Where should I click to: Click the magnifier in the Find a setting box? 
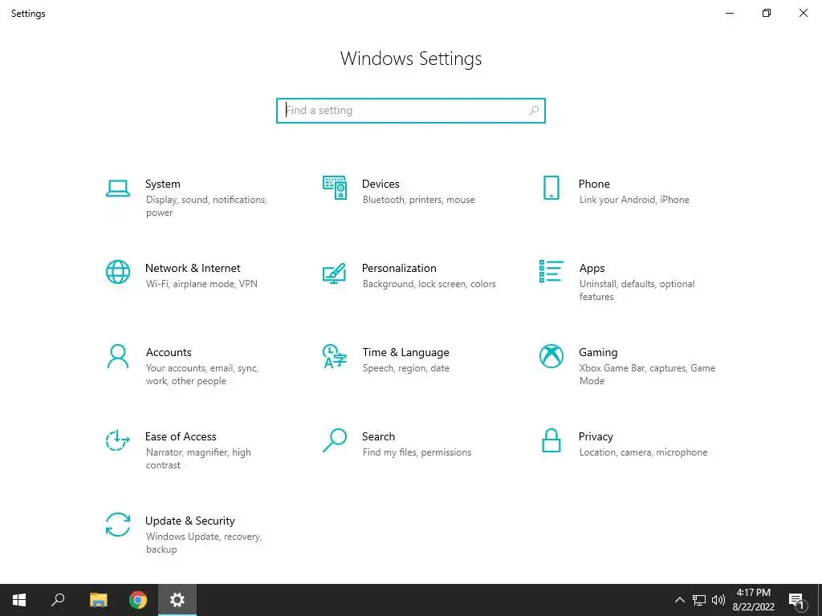pyautogui.click(x=534, y=111)
